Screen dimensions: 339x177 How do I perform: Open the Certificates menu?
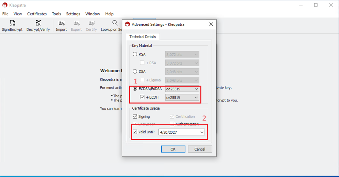click(x=37, y=14)
